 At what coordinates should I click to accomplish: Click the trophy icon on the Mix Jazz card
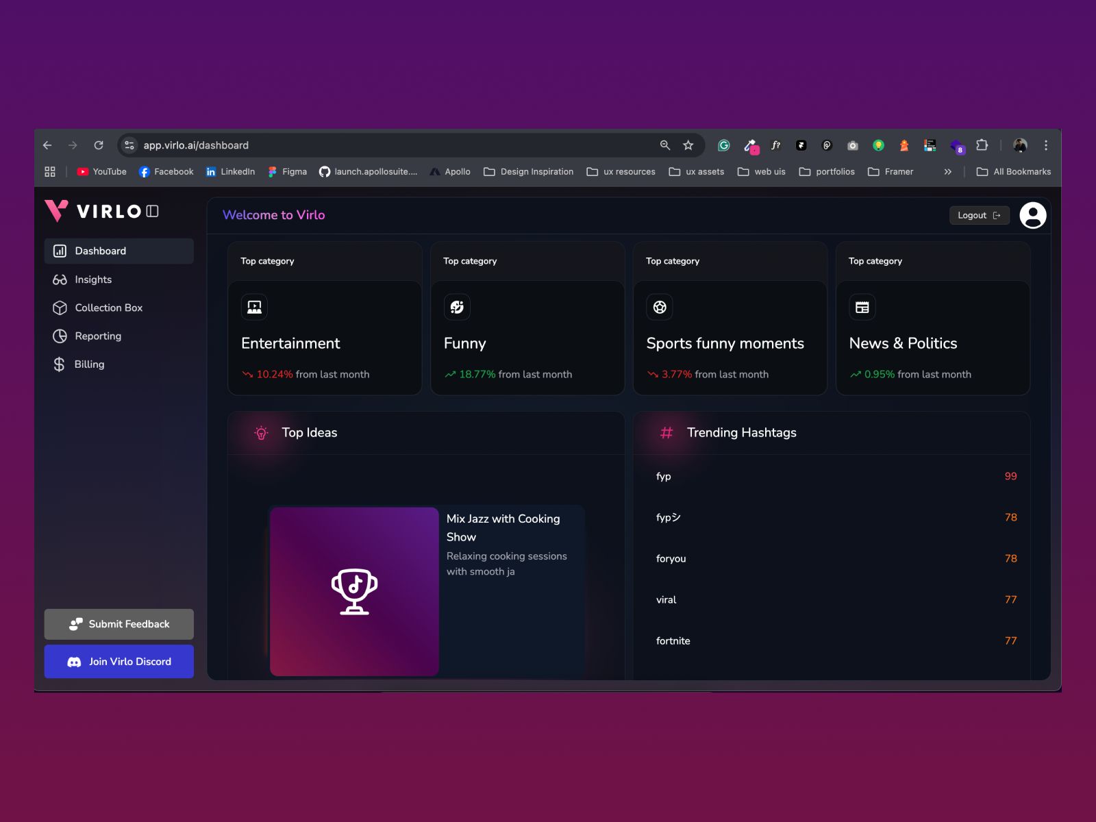353,589
